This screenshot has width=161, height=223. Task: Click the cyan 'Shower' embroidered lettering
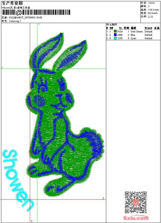tap(18, 181)
